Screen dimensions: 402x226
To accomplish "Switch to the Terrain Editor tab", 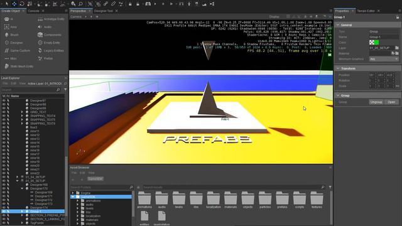I will (366, 11).
